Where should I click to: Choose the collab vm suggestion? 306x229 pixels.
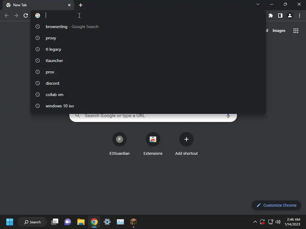coord(148,95)
